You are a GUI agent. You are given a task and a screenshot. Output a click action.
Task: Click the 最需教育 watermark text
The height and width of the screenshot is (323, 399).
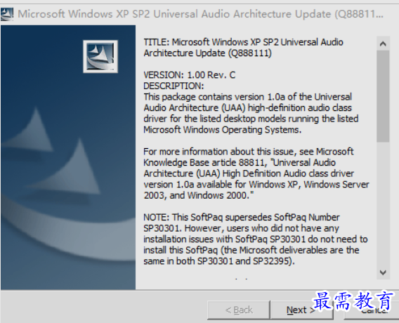click(354, 301)
